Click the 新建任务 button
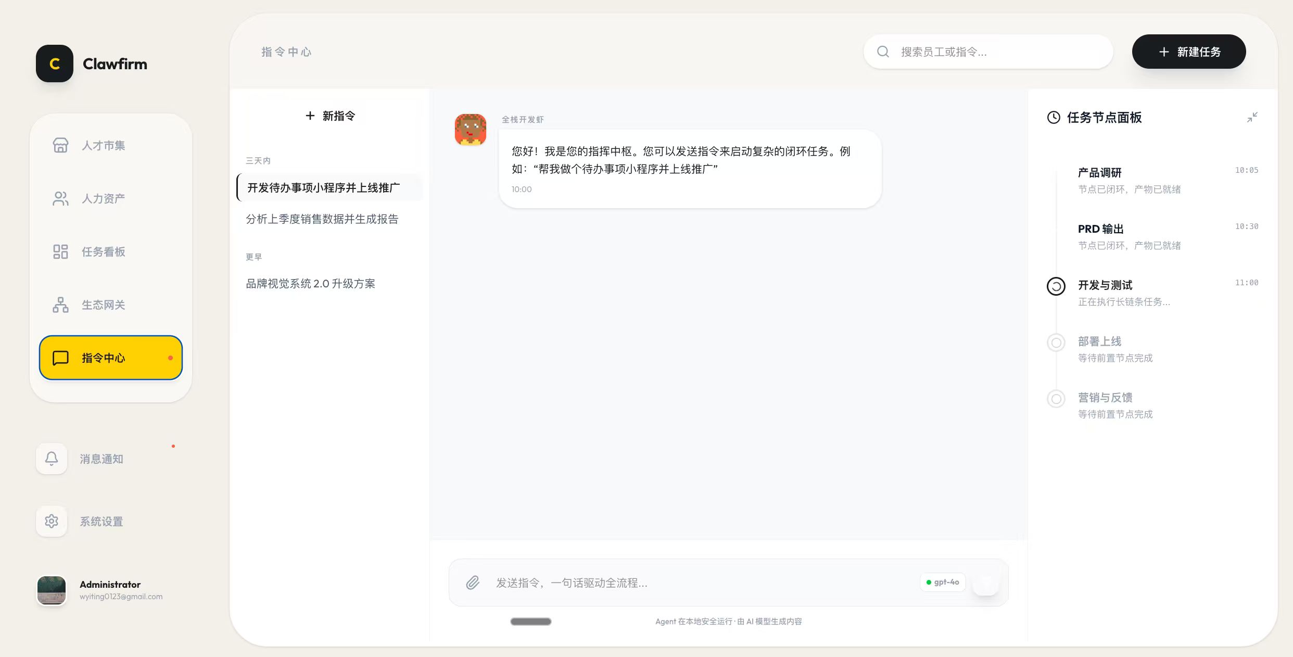The image size is (1293, 657). [1189, 52]
